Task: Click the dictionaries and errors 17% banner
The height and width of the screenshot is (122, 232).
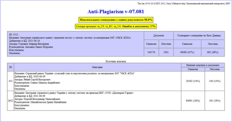Action: (116, 26)
